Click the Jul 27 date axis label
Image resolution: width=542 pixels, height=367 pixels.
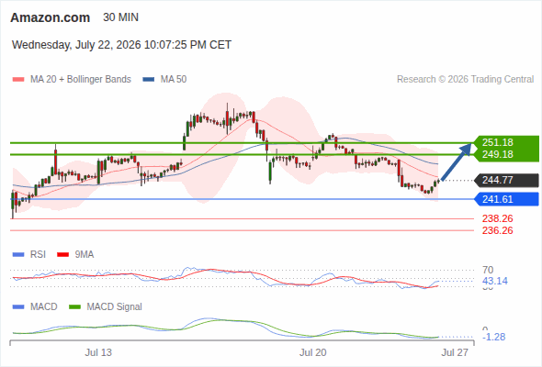coord(455,352)
